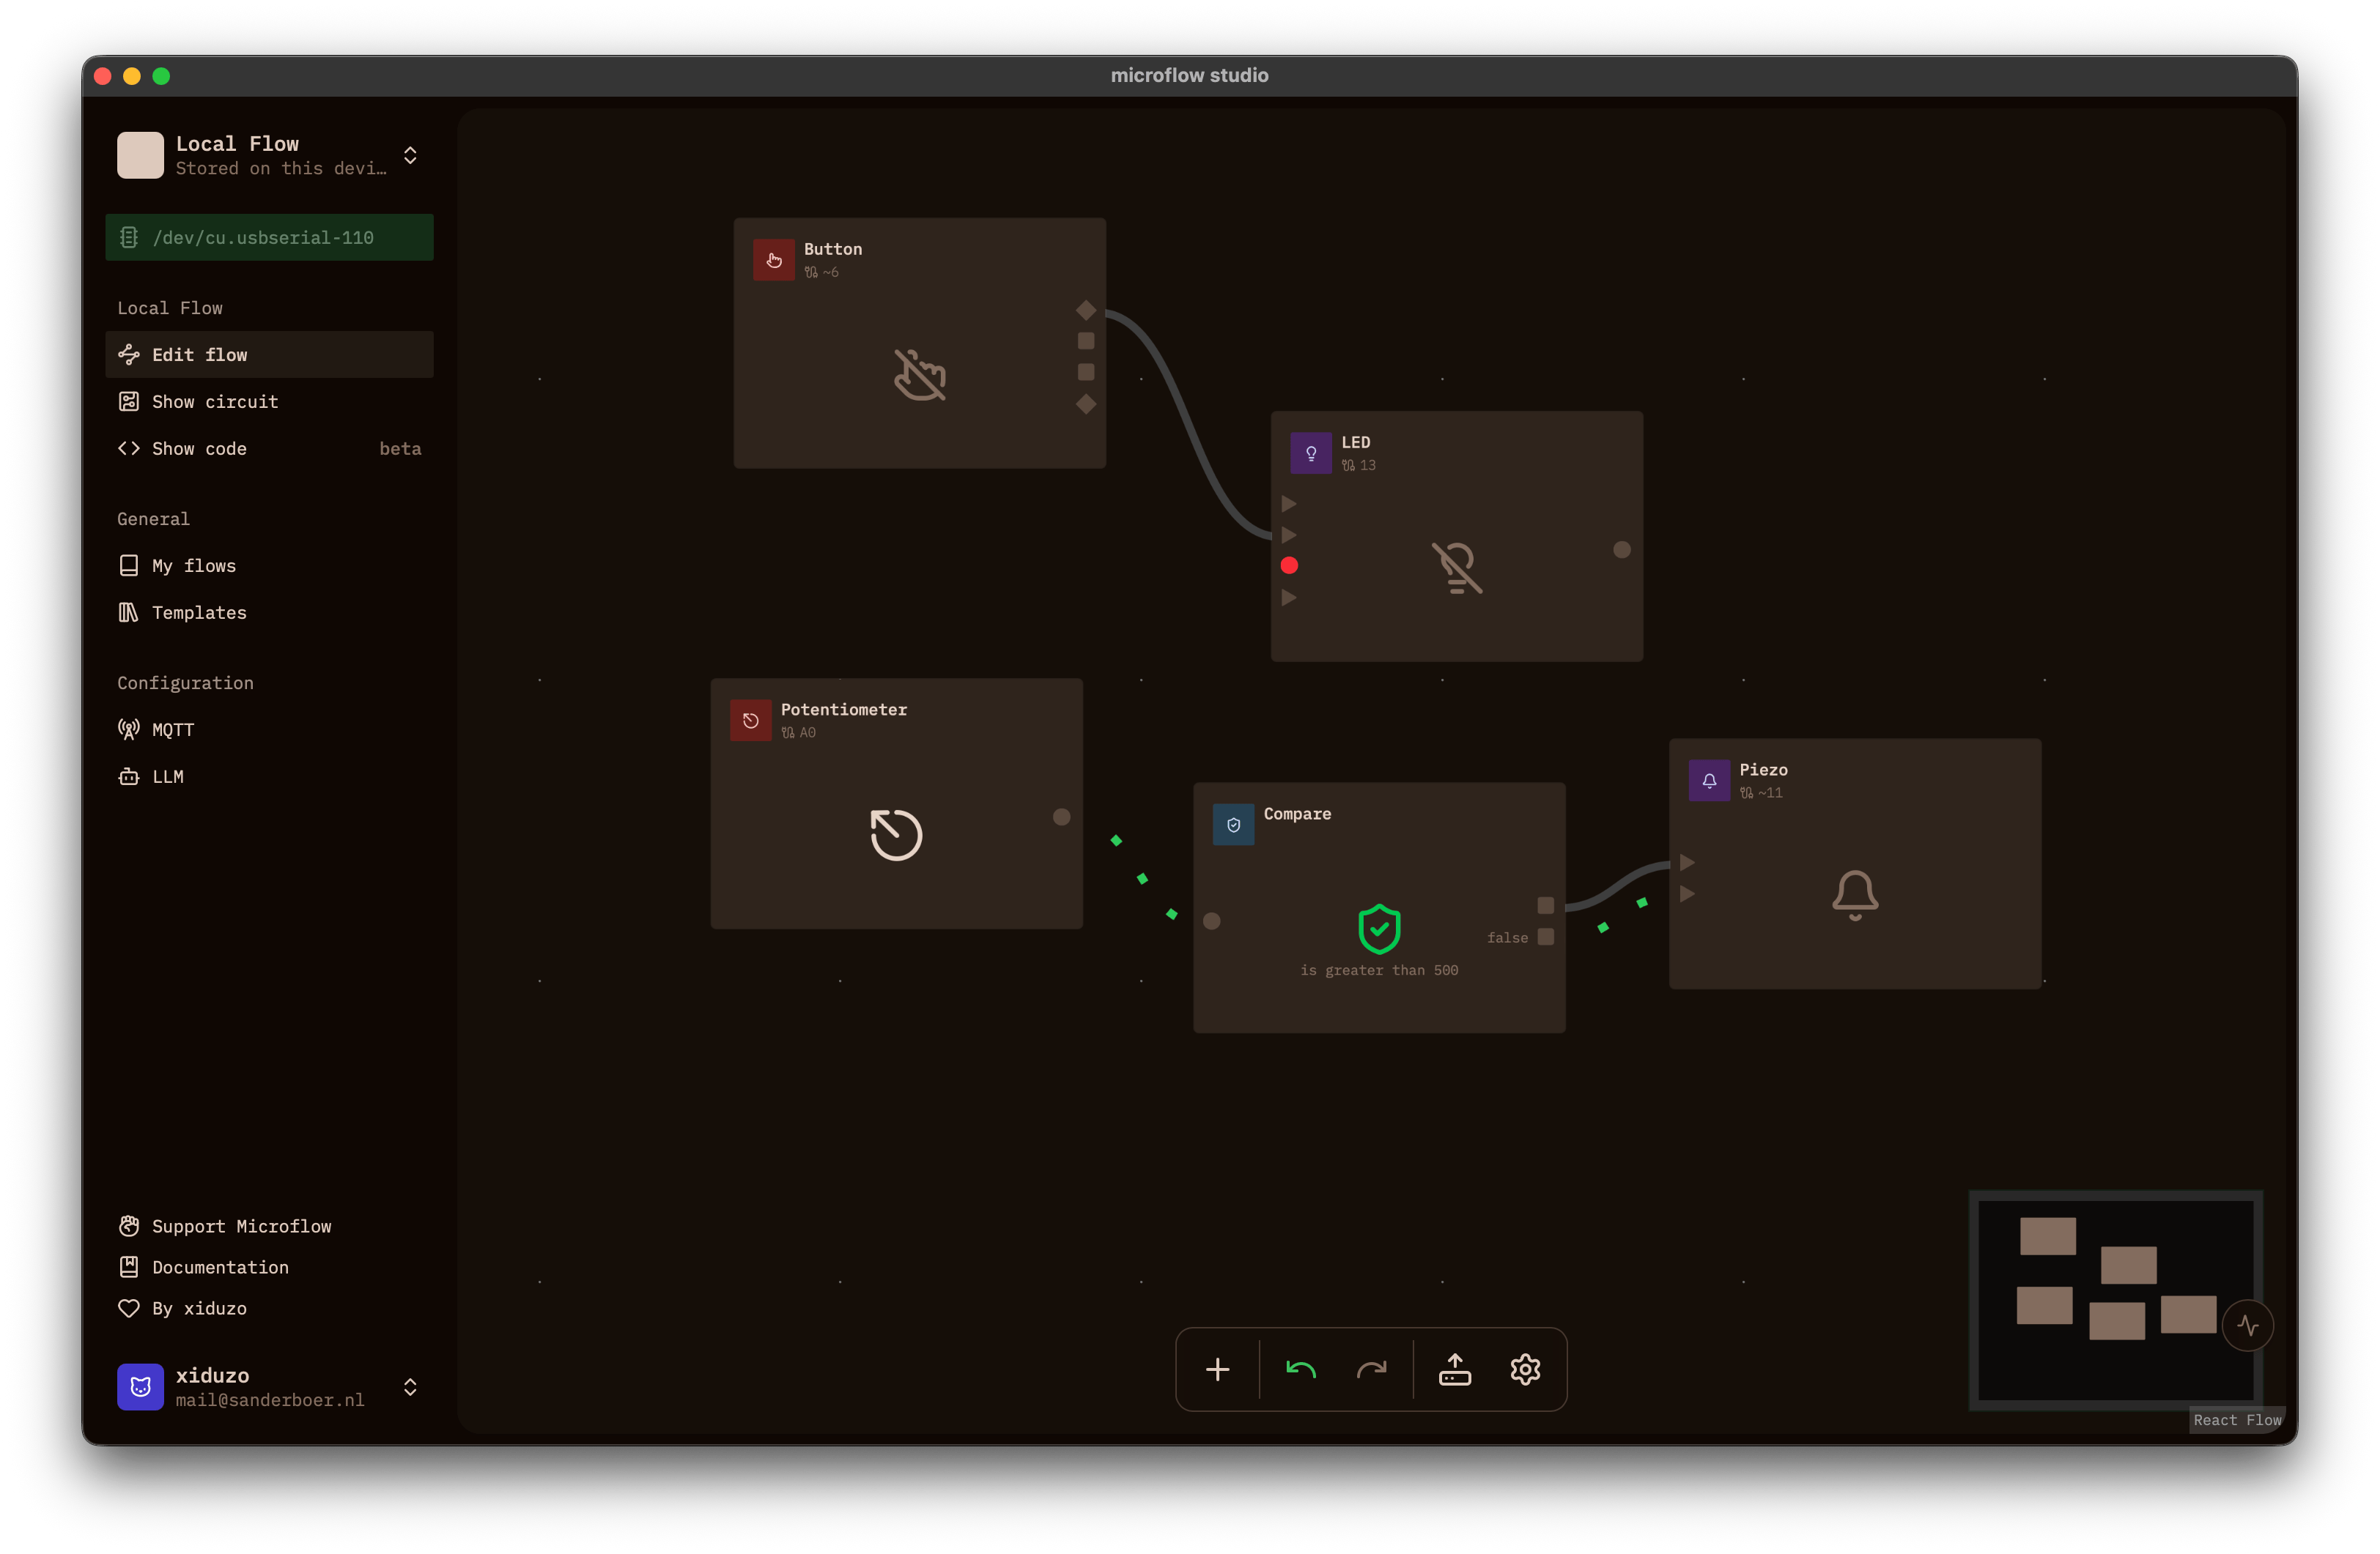Undo the last flow change
Image resolution: width=2380 pixels, height=1554 pixels.
pyautogui.click(x=1300, y=1369)
